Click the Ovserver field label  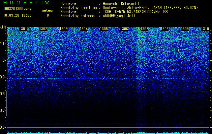68,4
